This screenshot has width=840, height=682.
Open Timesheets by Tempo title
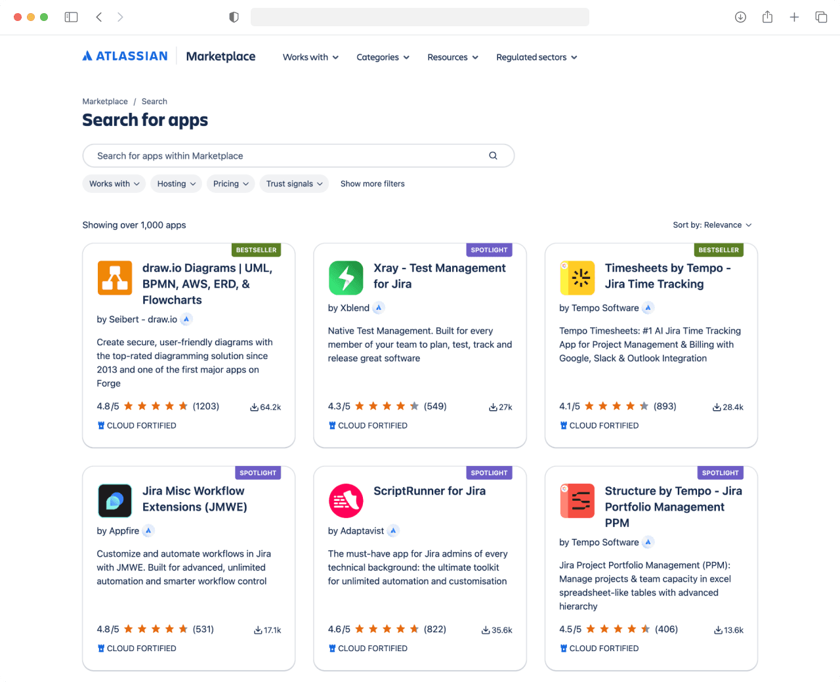point(668,276)
